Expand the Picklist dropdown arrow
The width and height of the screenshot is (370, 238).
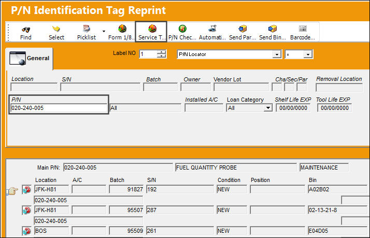pos(104,31)
